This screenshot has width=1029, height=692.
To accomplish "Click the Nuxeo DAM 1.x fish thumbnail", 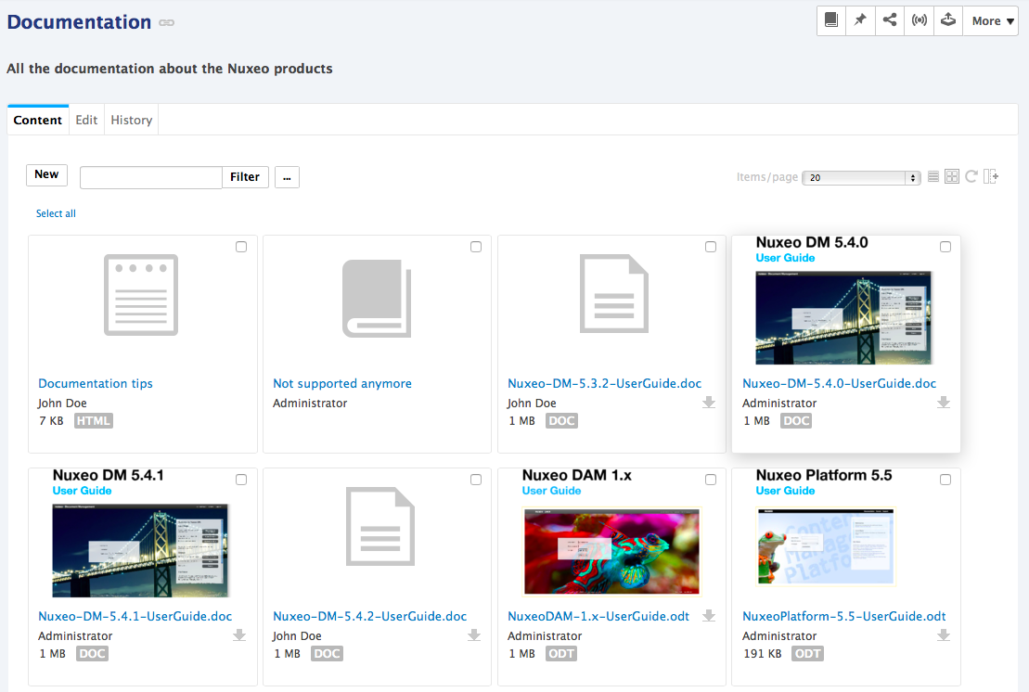I will [611, 551].
